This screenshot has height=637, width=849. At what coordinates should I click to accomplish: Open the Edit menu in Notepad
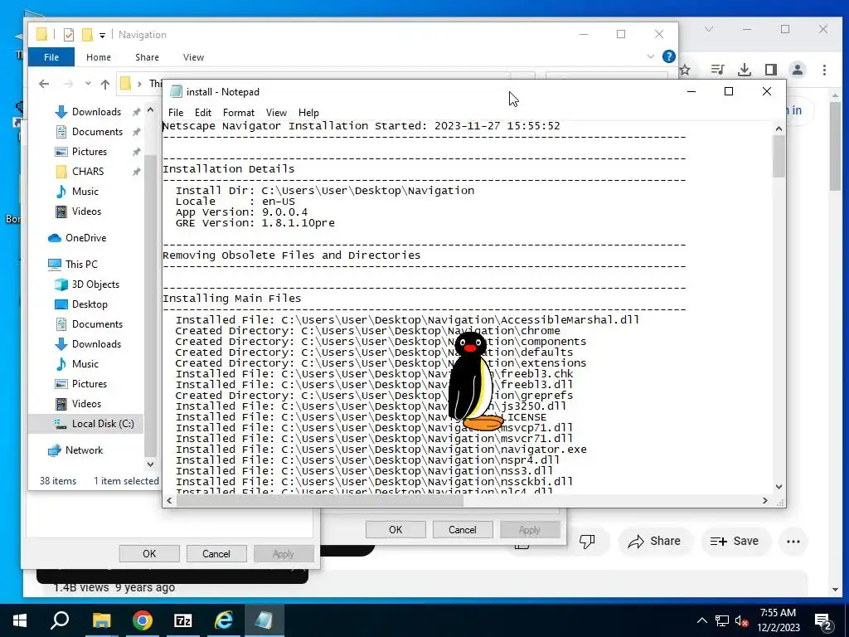coord(202,113)
